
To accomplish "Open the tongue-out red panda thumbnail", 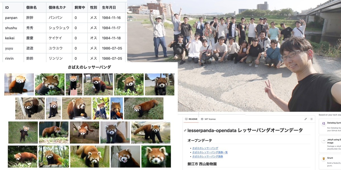I will [125, 157].
